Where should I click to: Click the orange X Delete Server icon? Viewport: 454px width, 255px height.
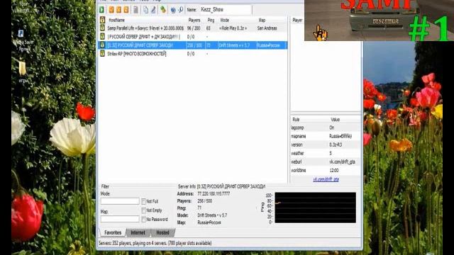pos(118,9)
